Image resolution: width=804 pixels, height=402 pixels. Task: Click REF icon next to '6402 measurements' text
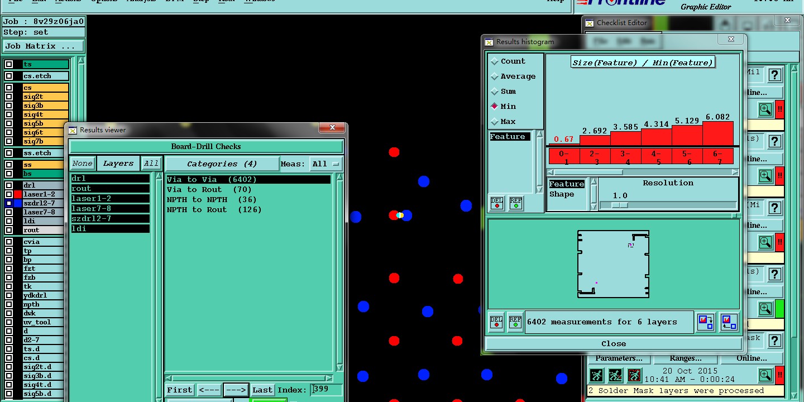pos(515,322)
